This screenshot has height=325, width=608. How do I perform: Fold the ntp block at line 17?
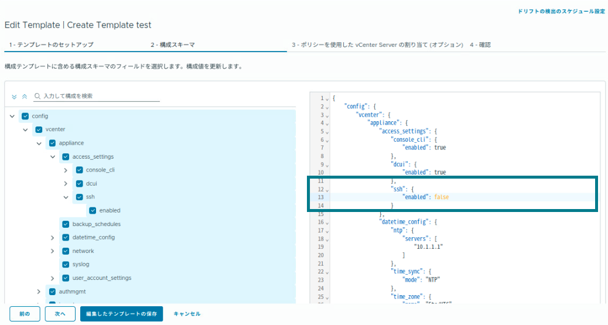(327, 231)
